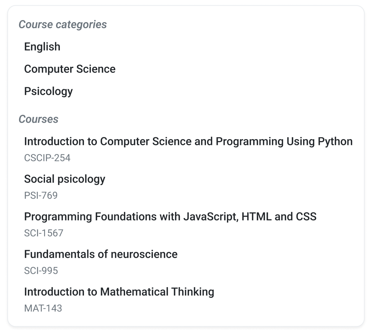Open Programming Foundations with JavaScript, HTML and CSS
The image size is (373, 334).
(170, 217)
